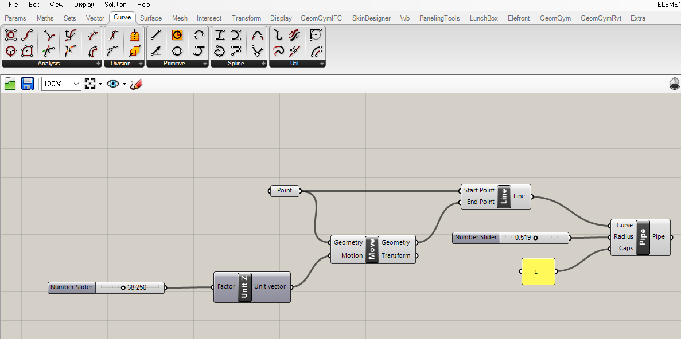
Task: Select the Pipe component node
Action: (643, 237)
